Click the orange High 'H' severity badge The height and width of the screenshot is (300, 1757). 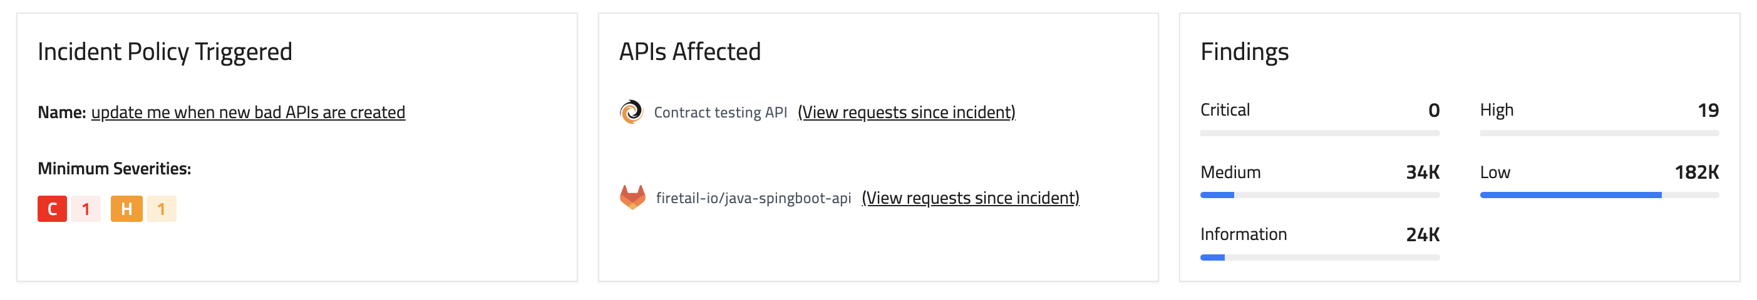coord(126,209)
